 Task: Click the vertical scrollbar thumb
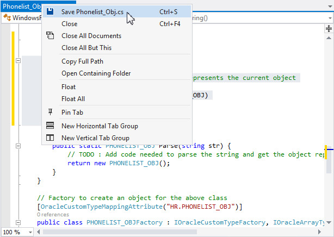329,159
